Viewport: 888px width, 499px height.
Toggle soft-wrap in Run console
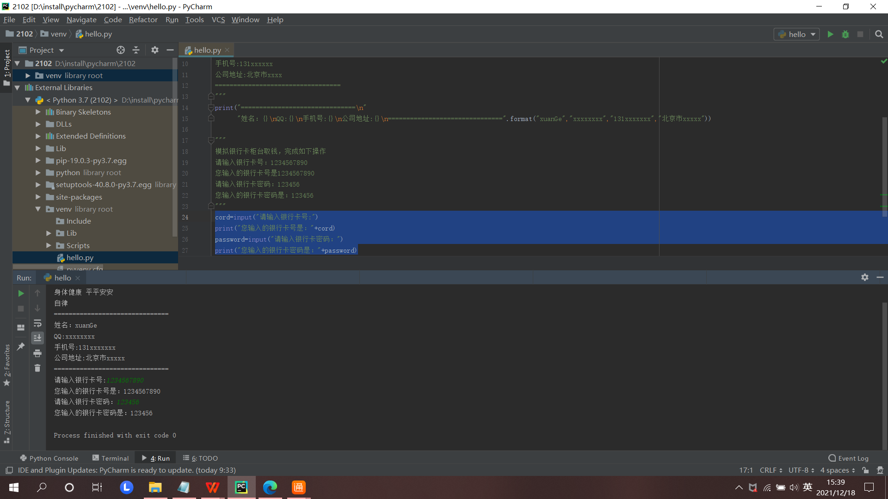coord(37,323)
